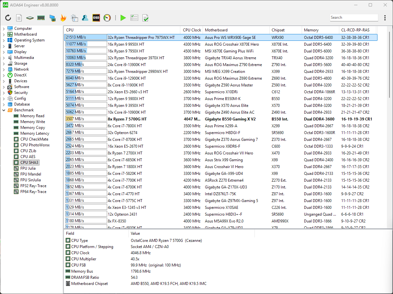Image resolution: width=393 pixels, height=294 pixels.
Task: Open the monitor diagnostics toolbar icon
Action: click(52, 18)
